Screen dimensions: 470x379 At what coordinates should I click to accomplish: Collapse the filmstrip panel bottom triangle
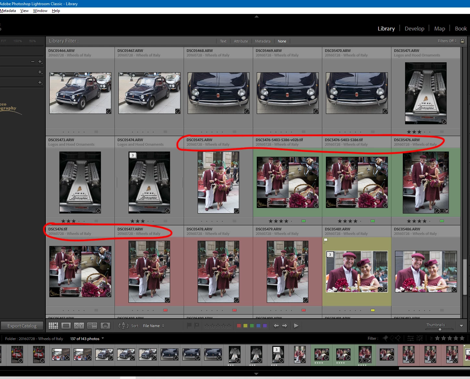point(256,374)
